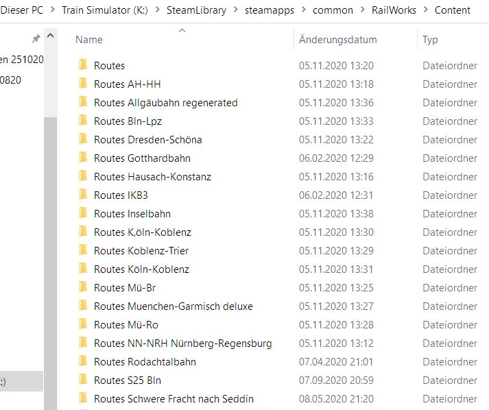
Task: Select the folder name Routes S25 Bln
Action: pos(128,380)
